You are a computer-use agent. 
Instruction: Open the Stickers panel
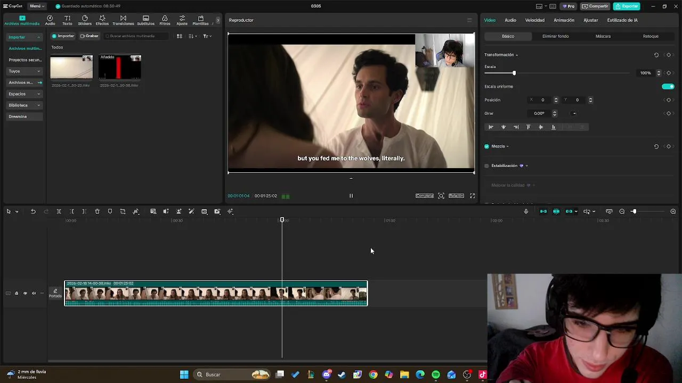(85, 20)
